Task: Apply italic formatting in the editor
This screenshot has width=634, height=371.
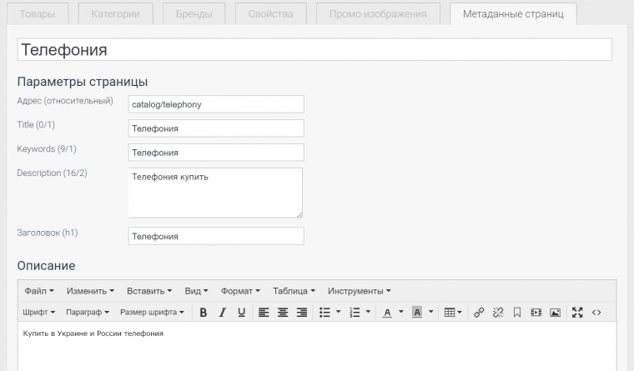Action: coord(222,313)
